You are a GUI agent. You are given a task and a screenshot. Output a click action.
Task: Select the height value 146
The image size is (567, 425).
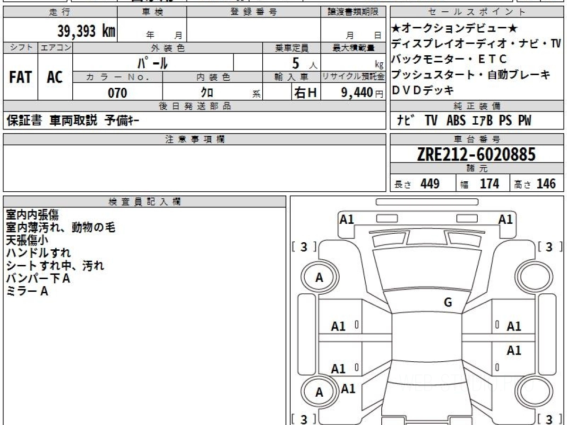[546, 183]
